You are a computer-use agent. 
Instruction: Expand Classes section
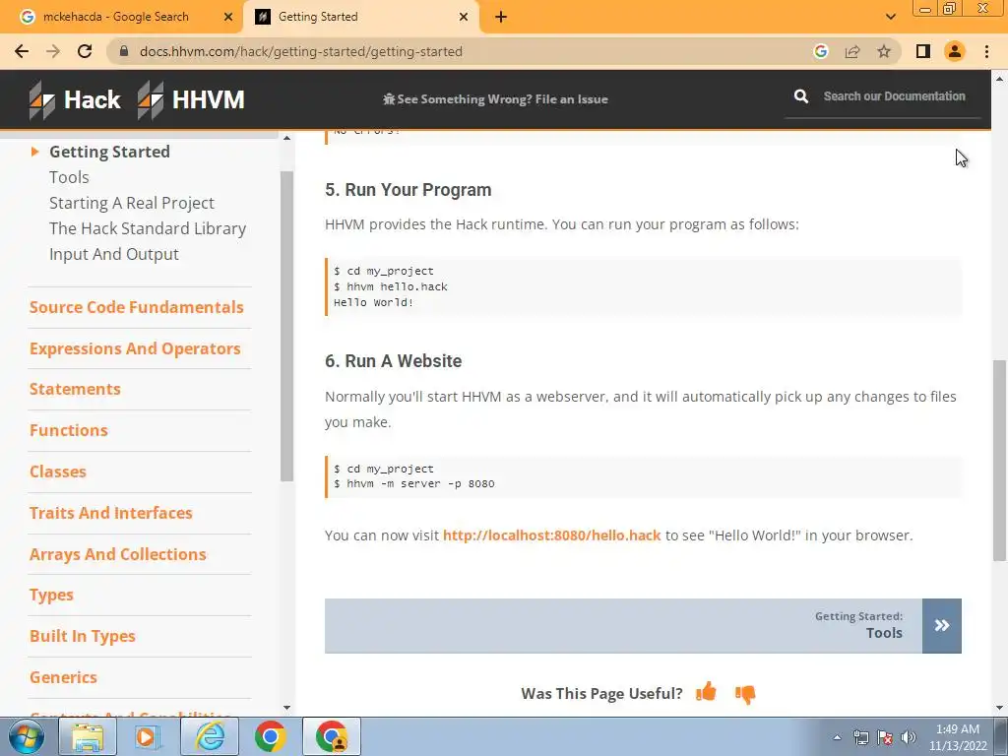pyautogui.click(x=58, y=472)
